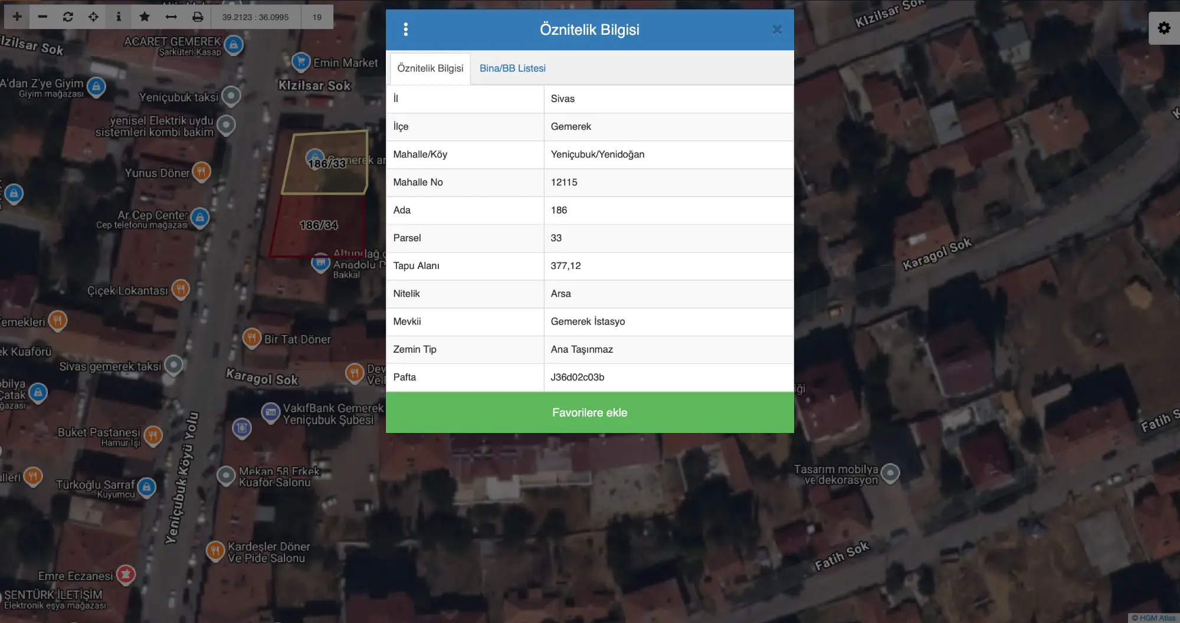Click the Pafta value J36d02c03b
The width and height of the screenshot is (1180, 623).
coord(577,377)
